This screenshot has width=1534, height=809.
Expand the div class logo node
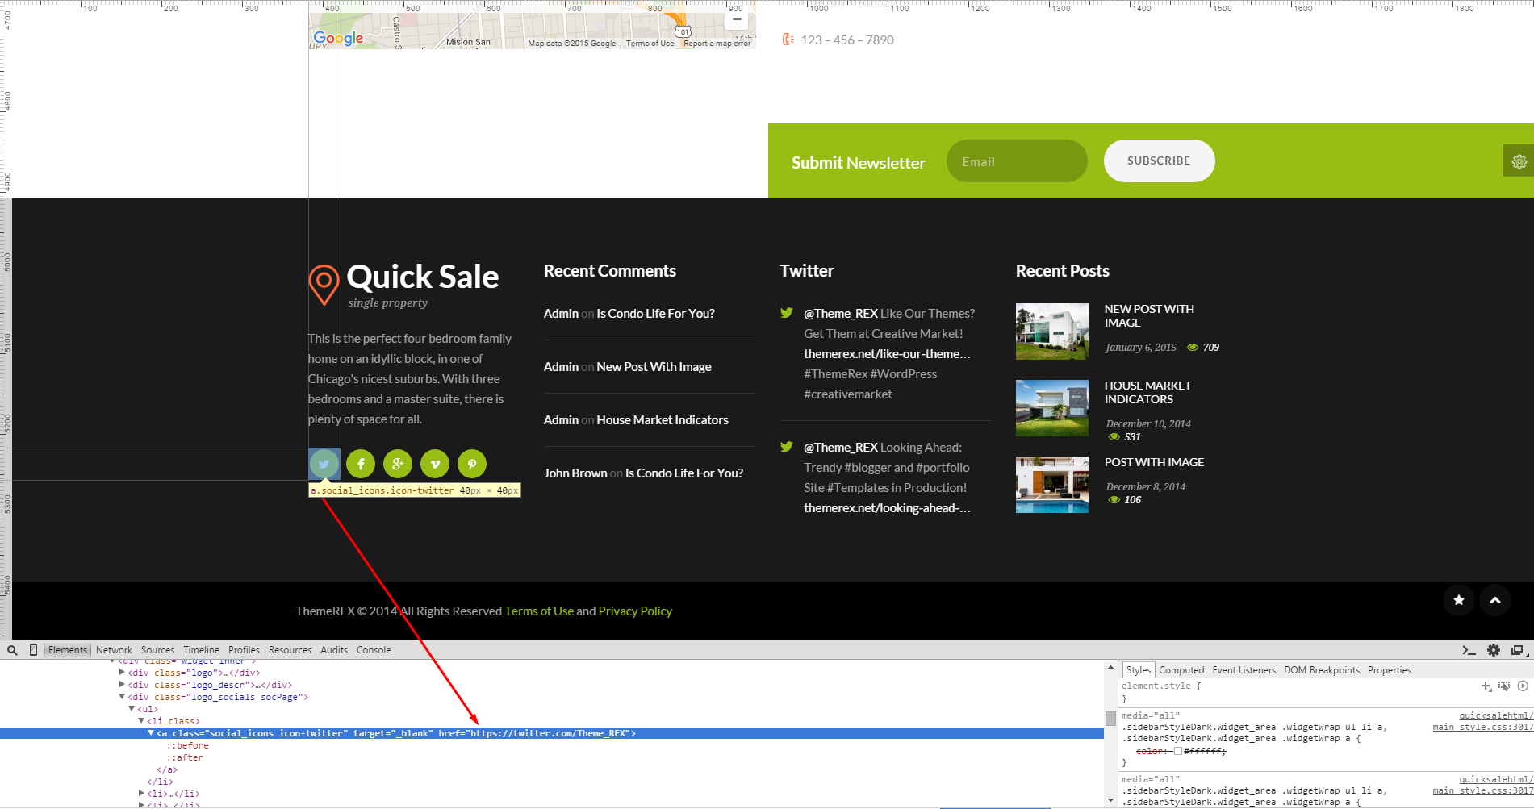click(122, 673)
